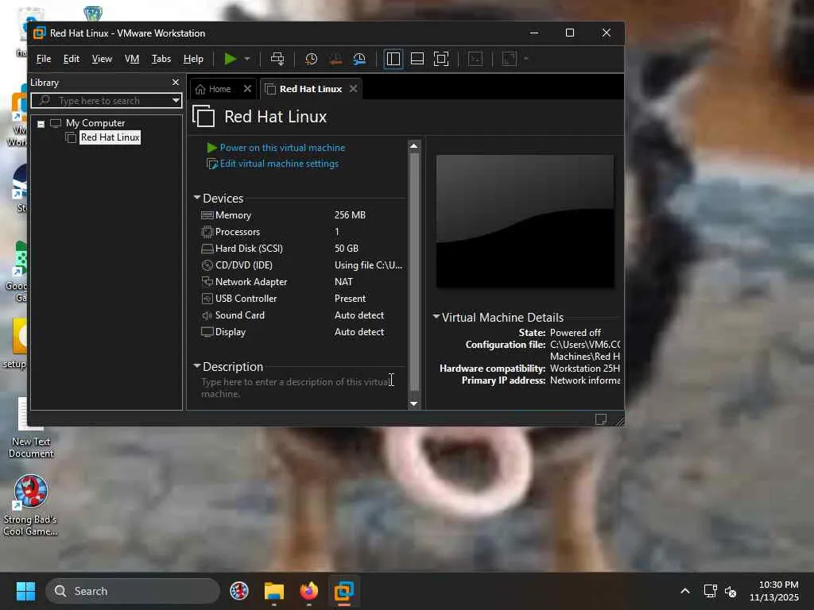Viewport: 814px width, 610px height.
Task: Open the VM menu
Action: pyautogui.click(x=132, y=59)
